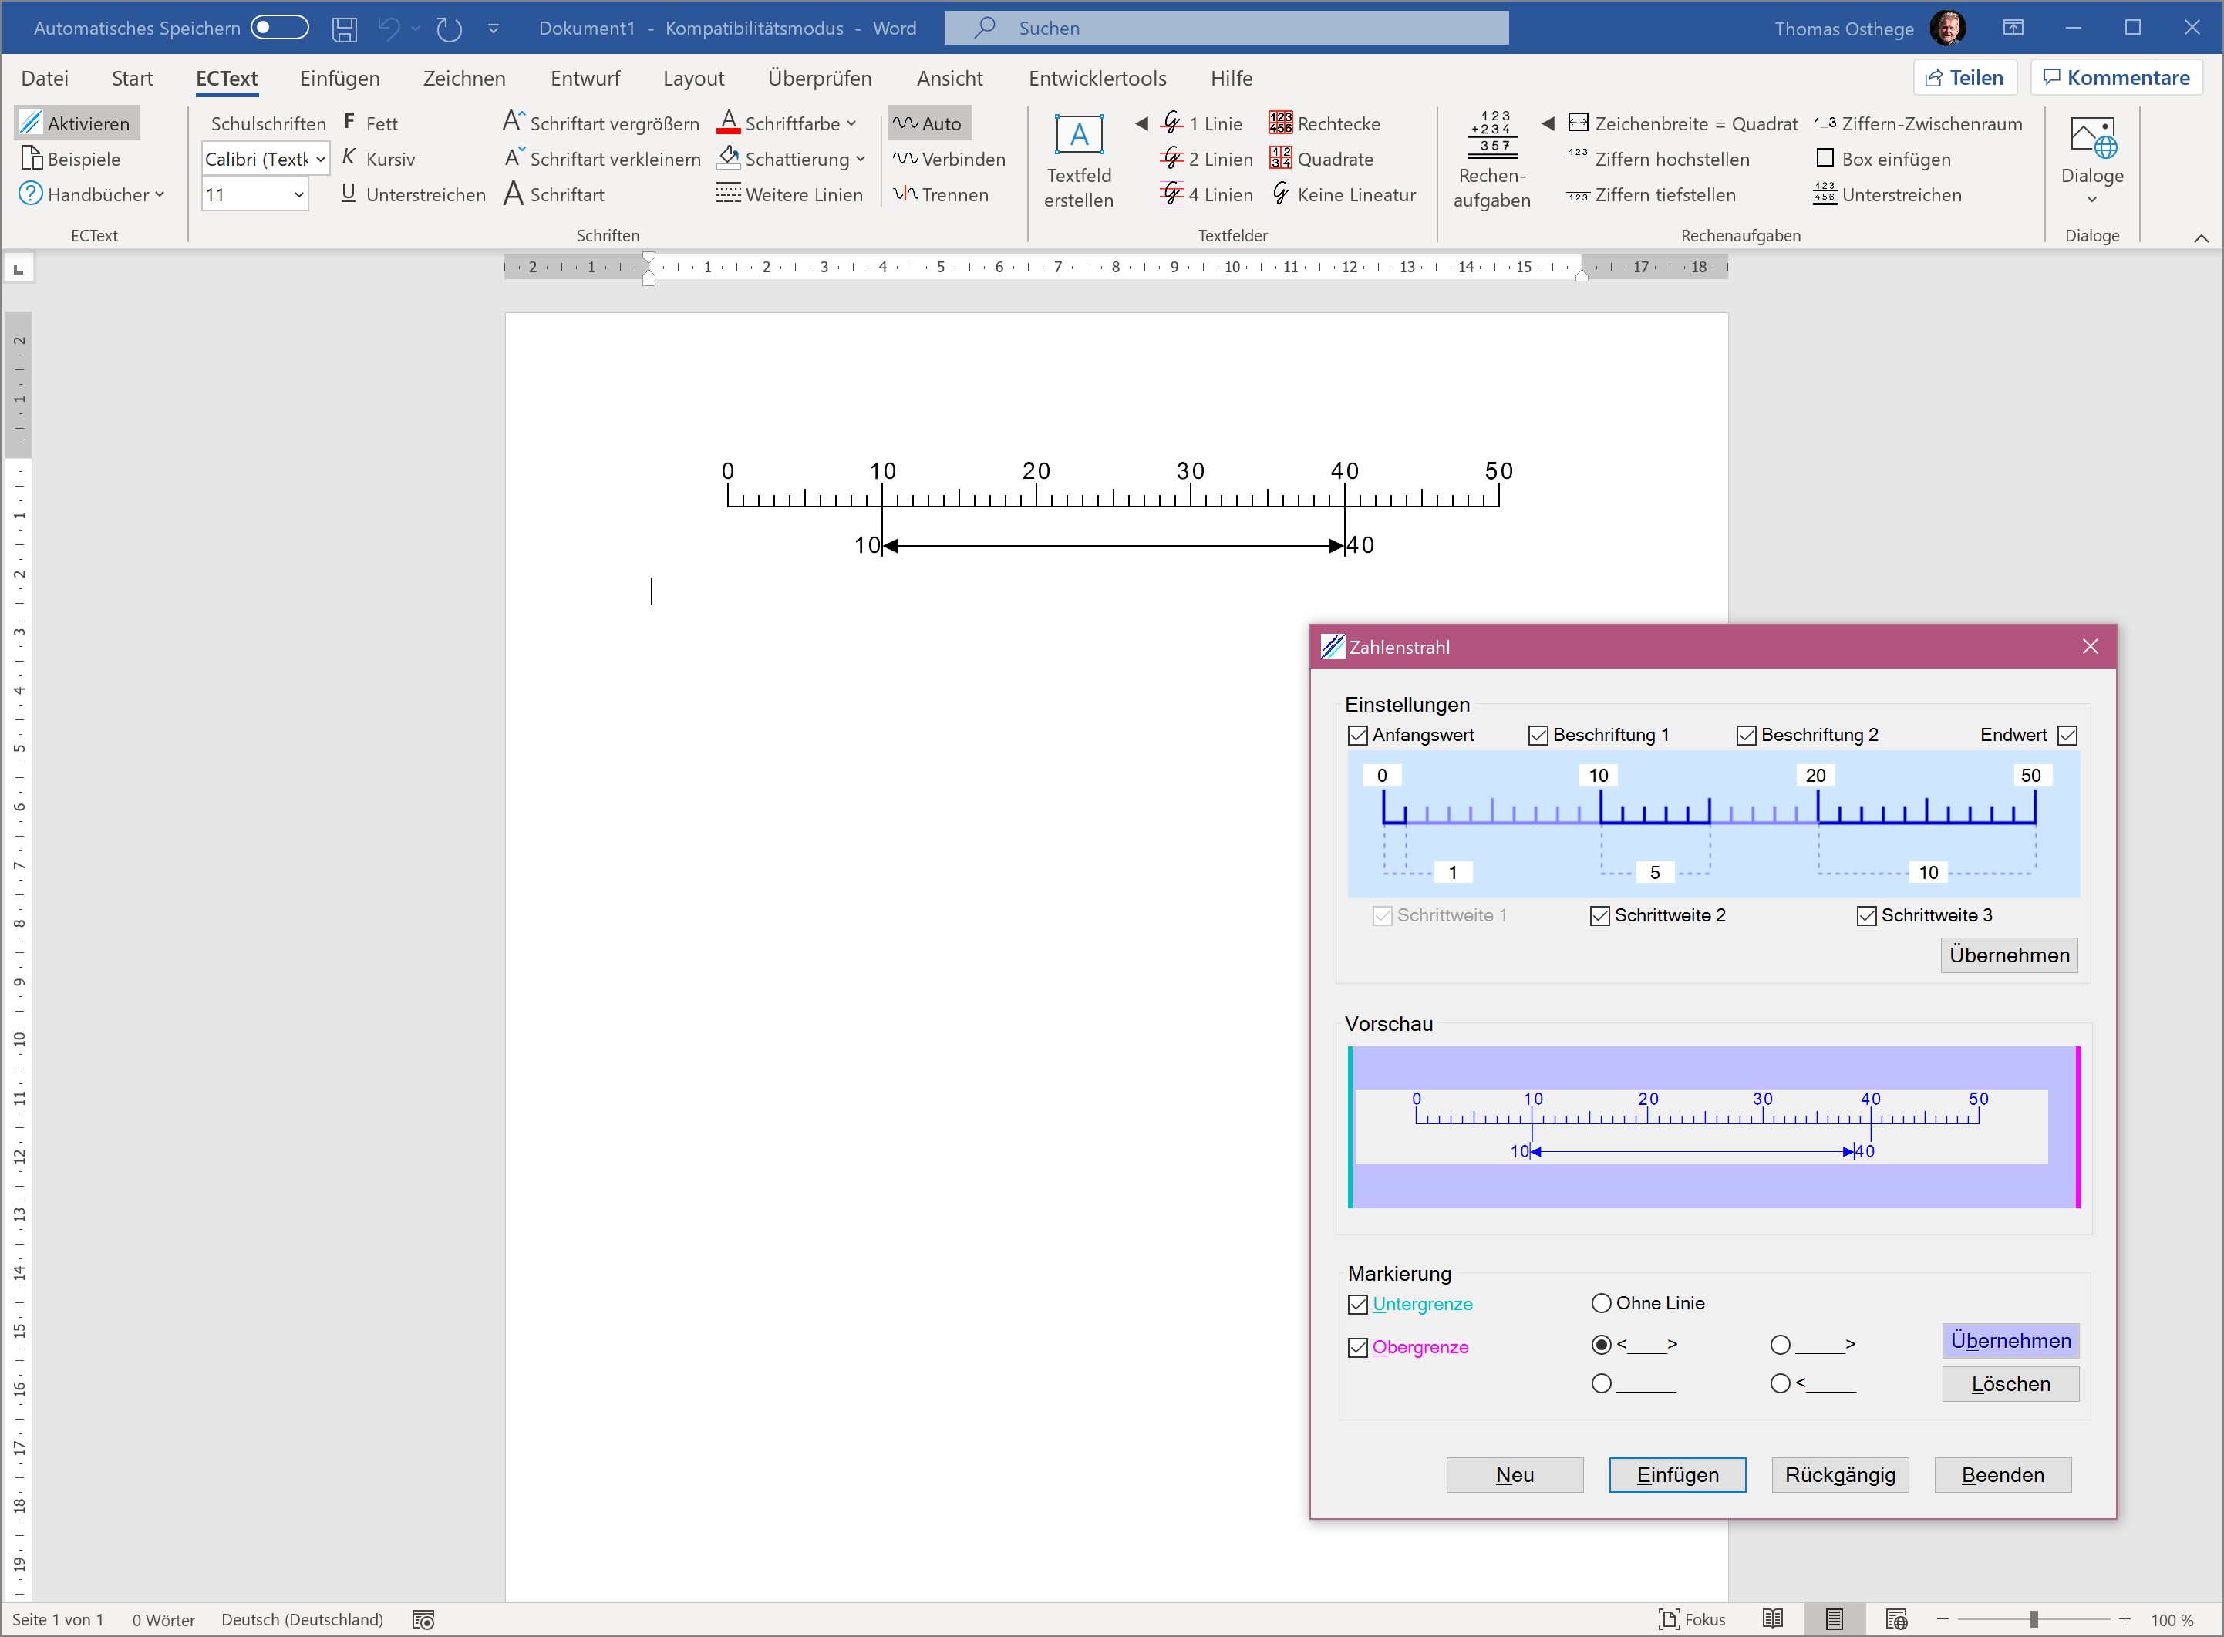Click the Schriftart vergrößern icon
Screen dimensions: 2224x1637
pyautogui.click(x=512, y=122)
